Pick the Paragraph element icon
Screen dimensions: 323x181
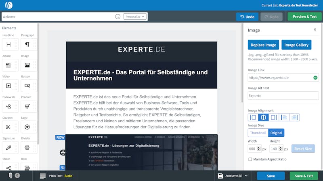(27, 45)
